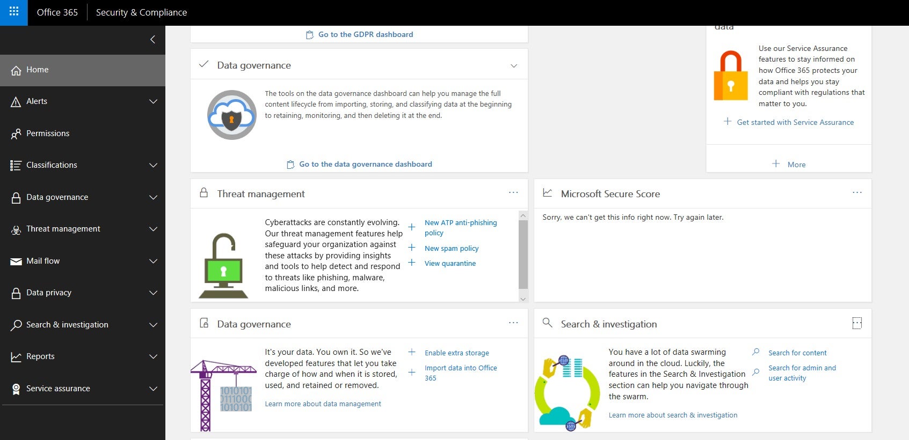Click Learn more about search & investigation
Image resolution: width=909 pixels, height=440 pixels.
click(x=673, y=415)
